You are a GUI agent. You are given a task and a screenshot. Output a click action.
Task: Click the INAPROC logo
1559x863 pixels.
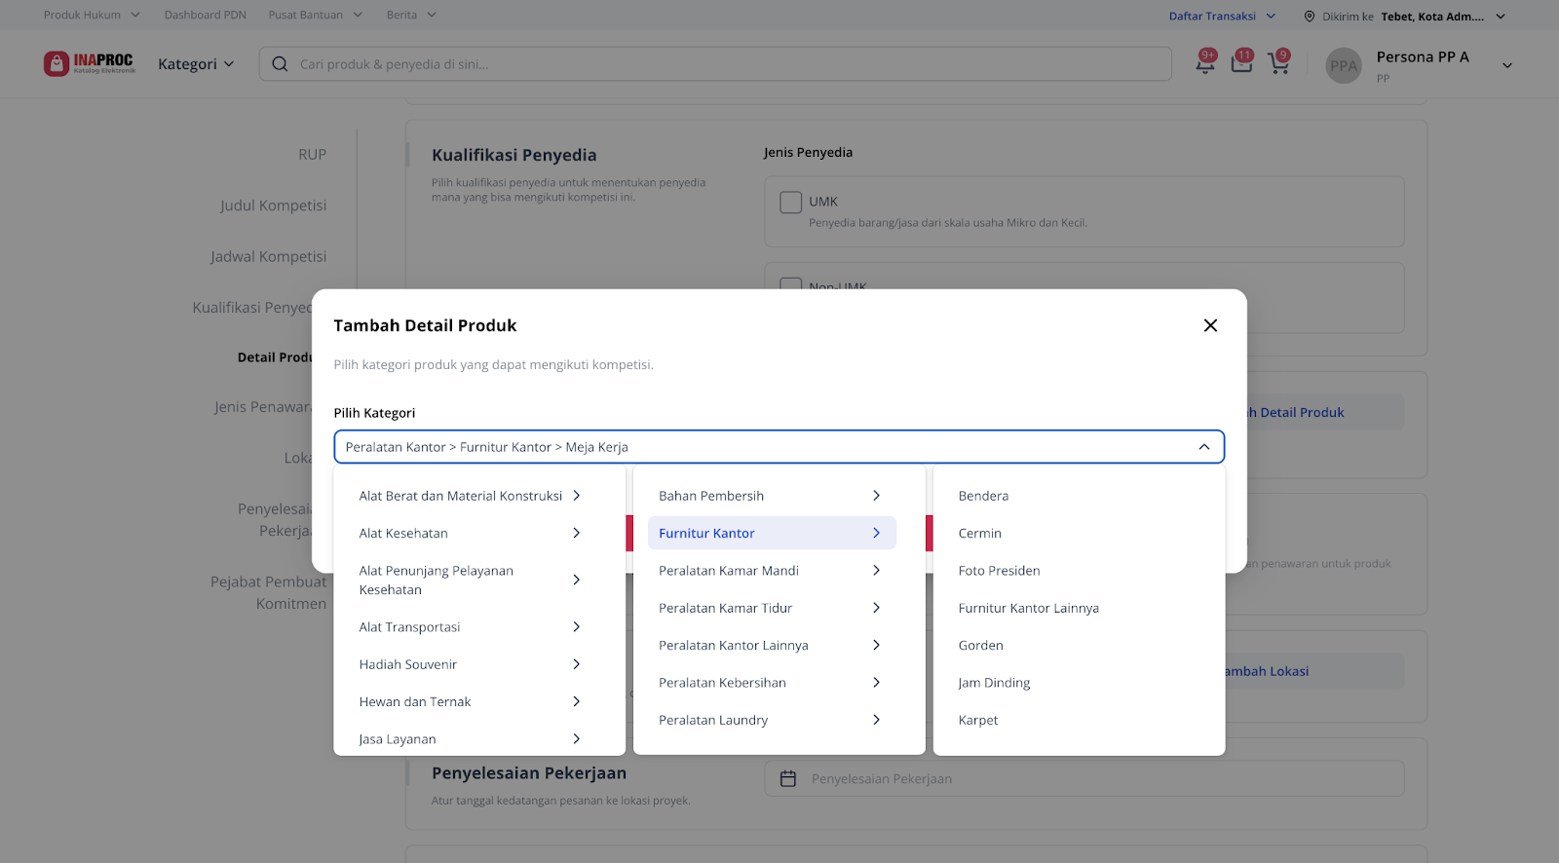[90, 63]
